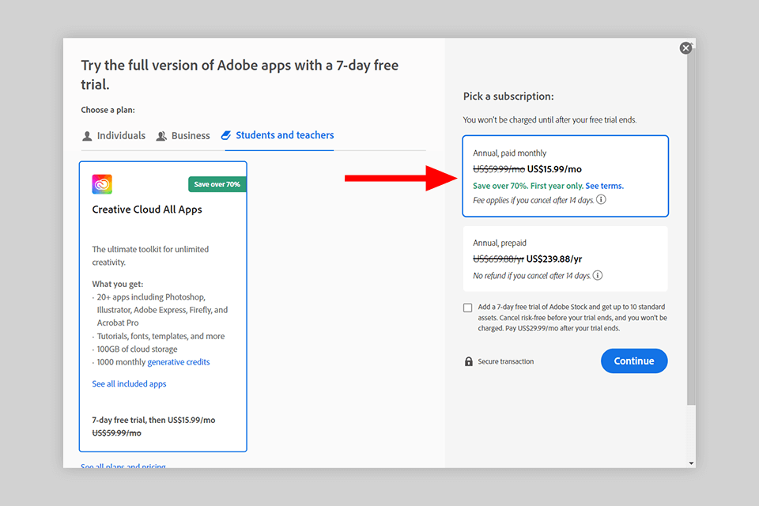The width and height of the screenshot is (759, 506).
Task: Show info about the cancellation fee
Action: tap(601, 199)
